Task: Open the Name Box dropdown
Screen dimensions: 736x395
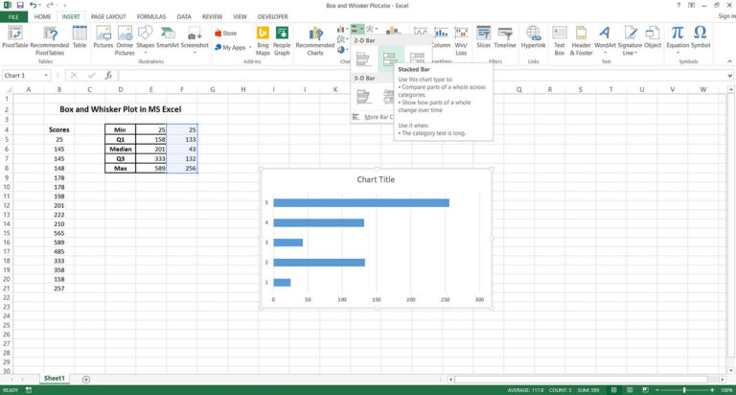Action: pos(46,75)
